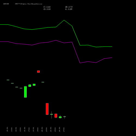Click the 'HDFCFIR' symbol label at top left
Viewport: 136px width, 136px height.
6,4
